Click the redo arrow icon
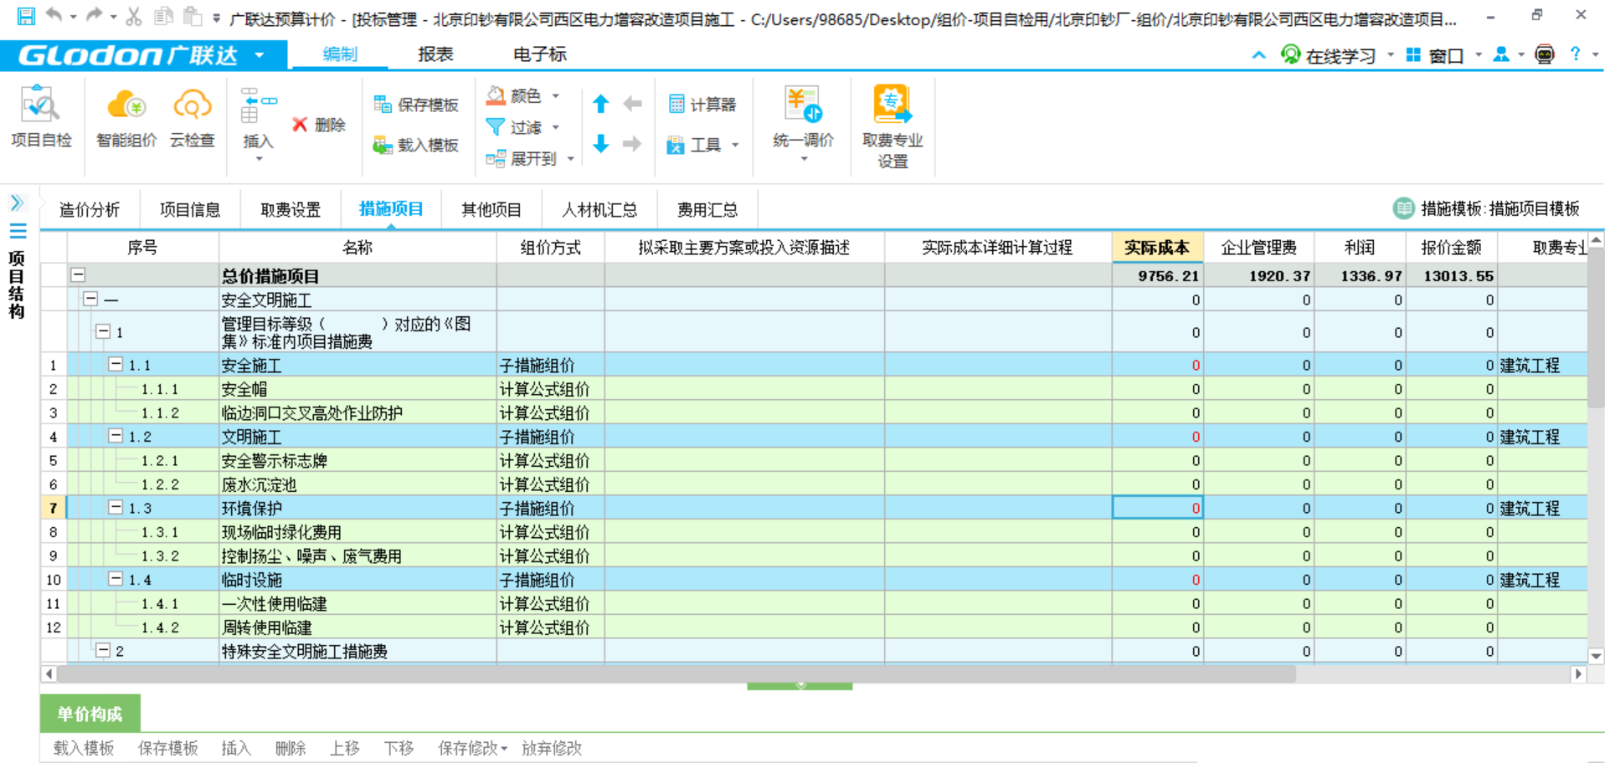 [94, 15]
